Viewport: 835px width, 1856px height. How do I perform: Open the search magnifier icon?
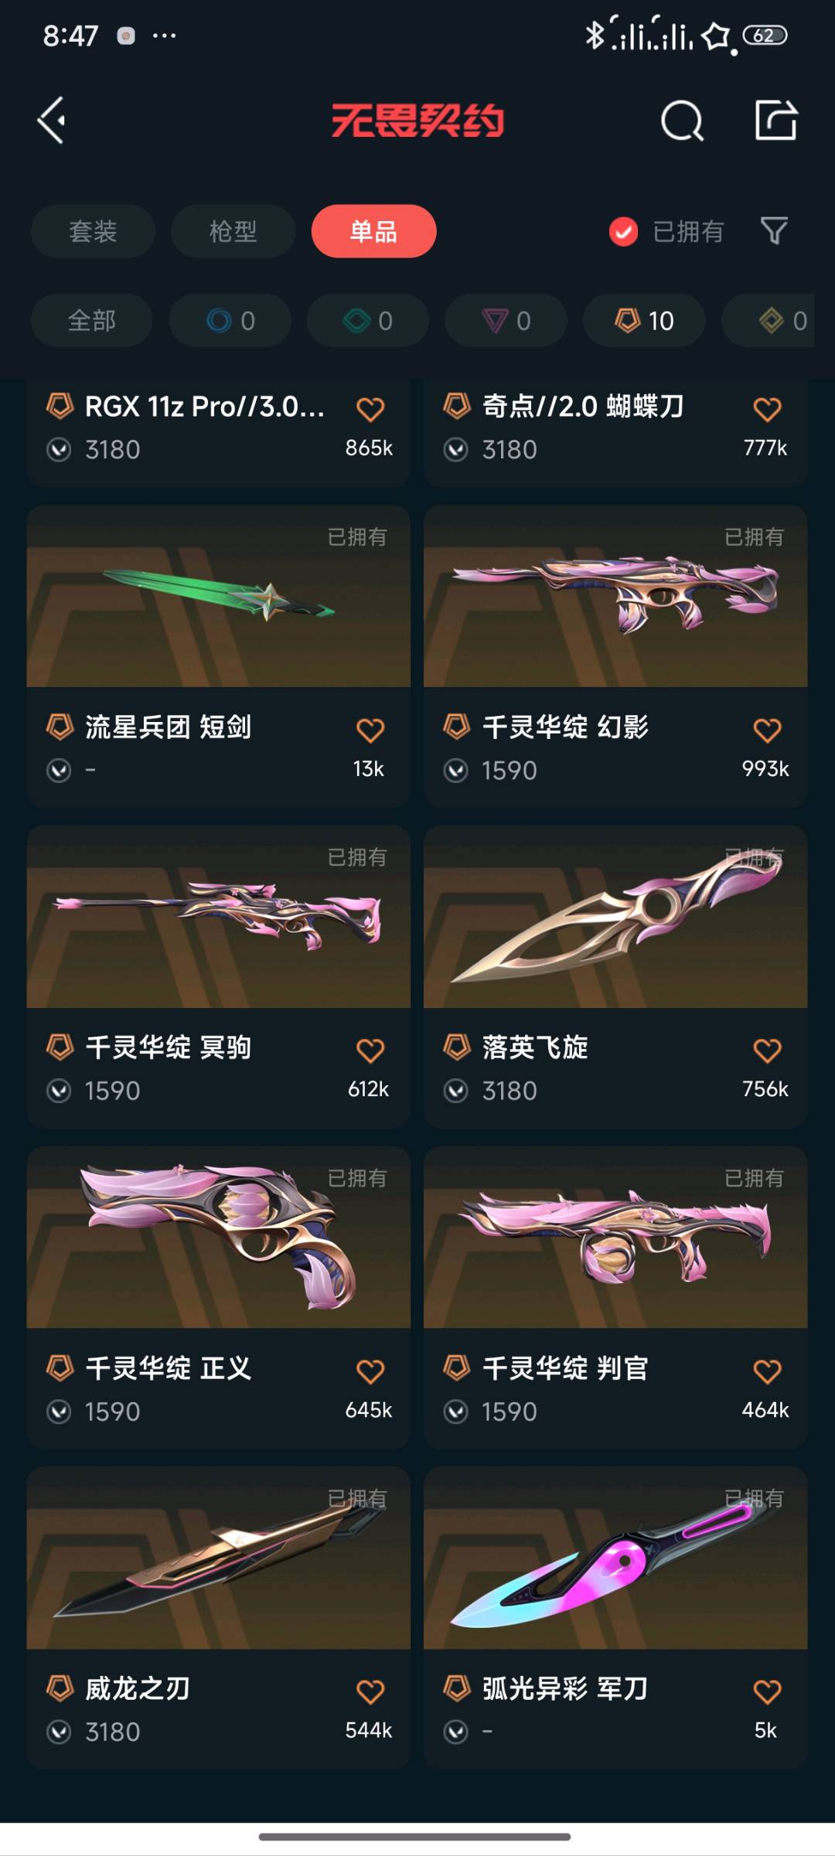682,121
